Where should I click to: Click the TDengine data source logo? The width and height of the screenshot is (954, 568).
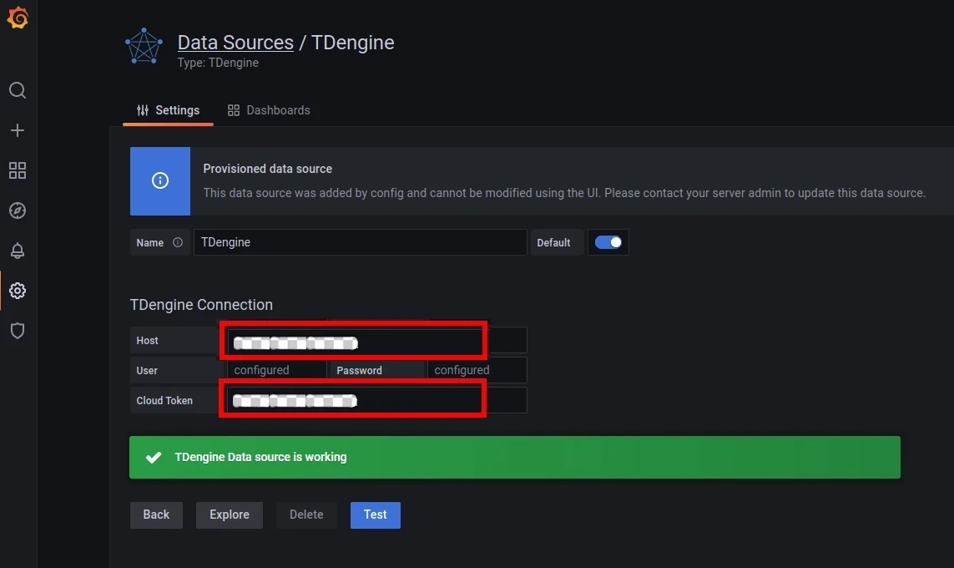click(144, 47)
